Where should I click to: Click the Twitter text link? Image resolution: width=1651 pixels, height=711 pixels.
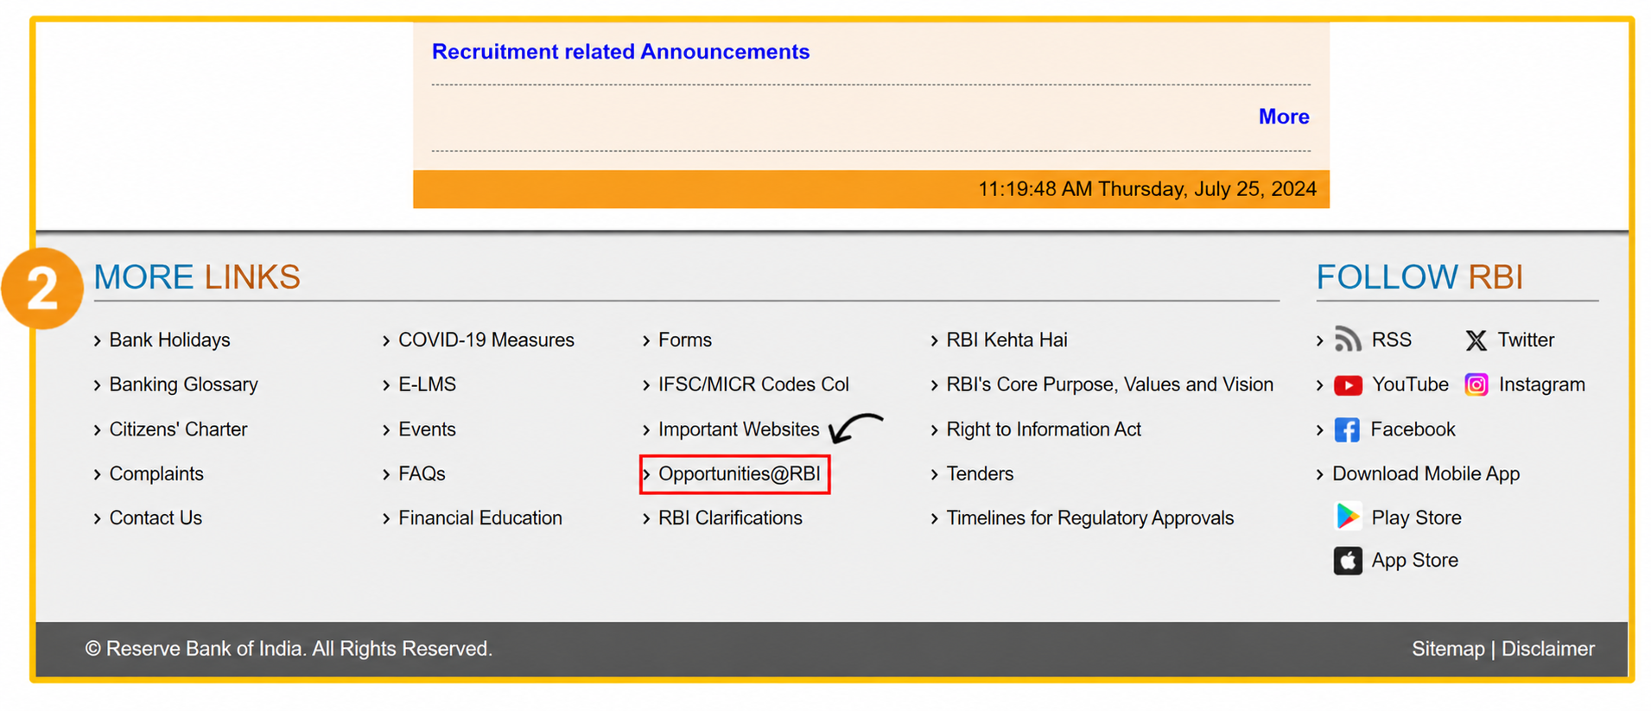(1526, 340)
